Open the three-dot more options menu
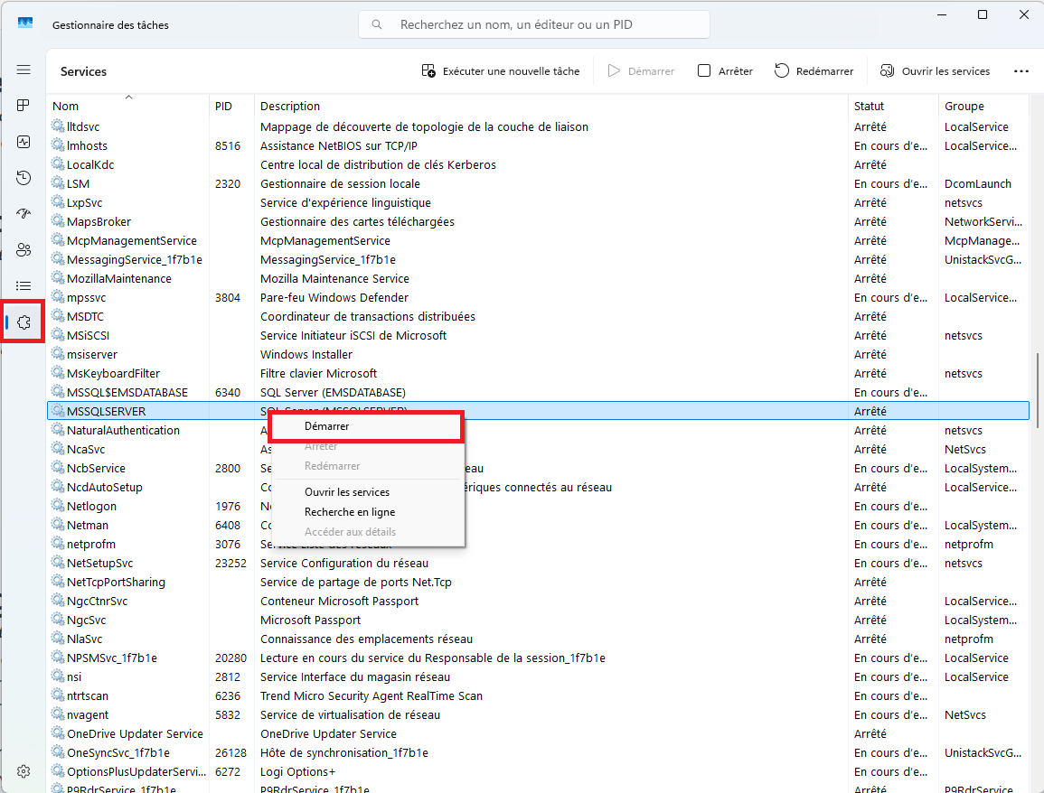Viewport: 1044px width, 793px height. click(x=1020, y=71)
